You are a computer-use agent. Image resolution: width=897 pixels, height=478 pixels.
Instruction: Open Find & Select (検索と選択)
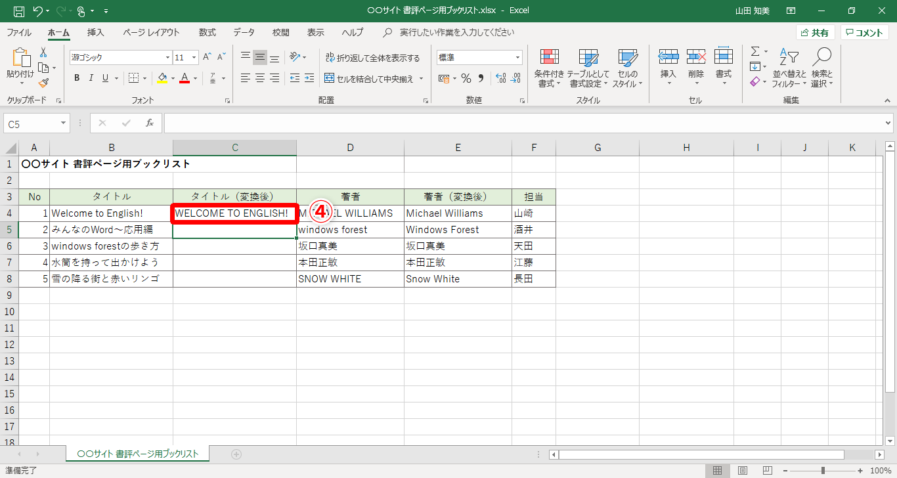tap(821, 68)
